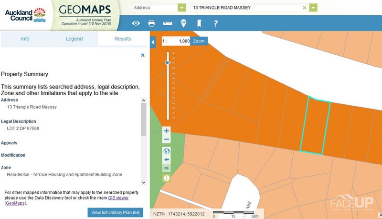Click the Zone heading
This screenshot has height=219, width=382.
[6, 167]
